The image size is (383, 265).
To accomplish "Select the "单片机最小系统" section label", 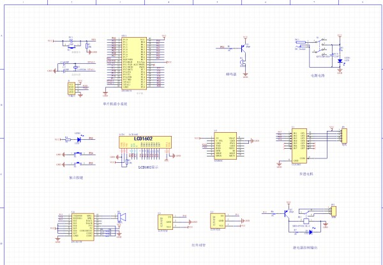I will pos(115,104).
